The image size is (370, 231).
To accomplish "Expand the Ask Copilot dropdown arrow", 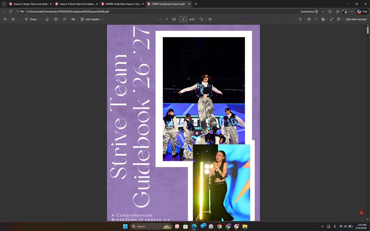I will (102, 19).
